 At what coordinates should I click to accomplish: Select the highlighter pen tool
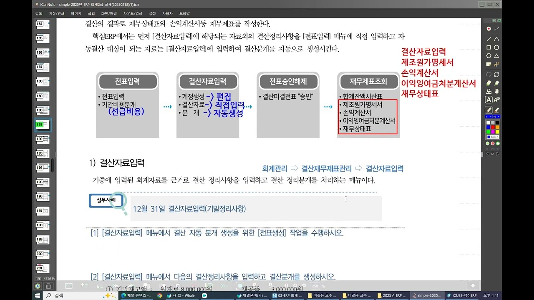[x=496, y=110]
